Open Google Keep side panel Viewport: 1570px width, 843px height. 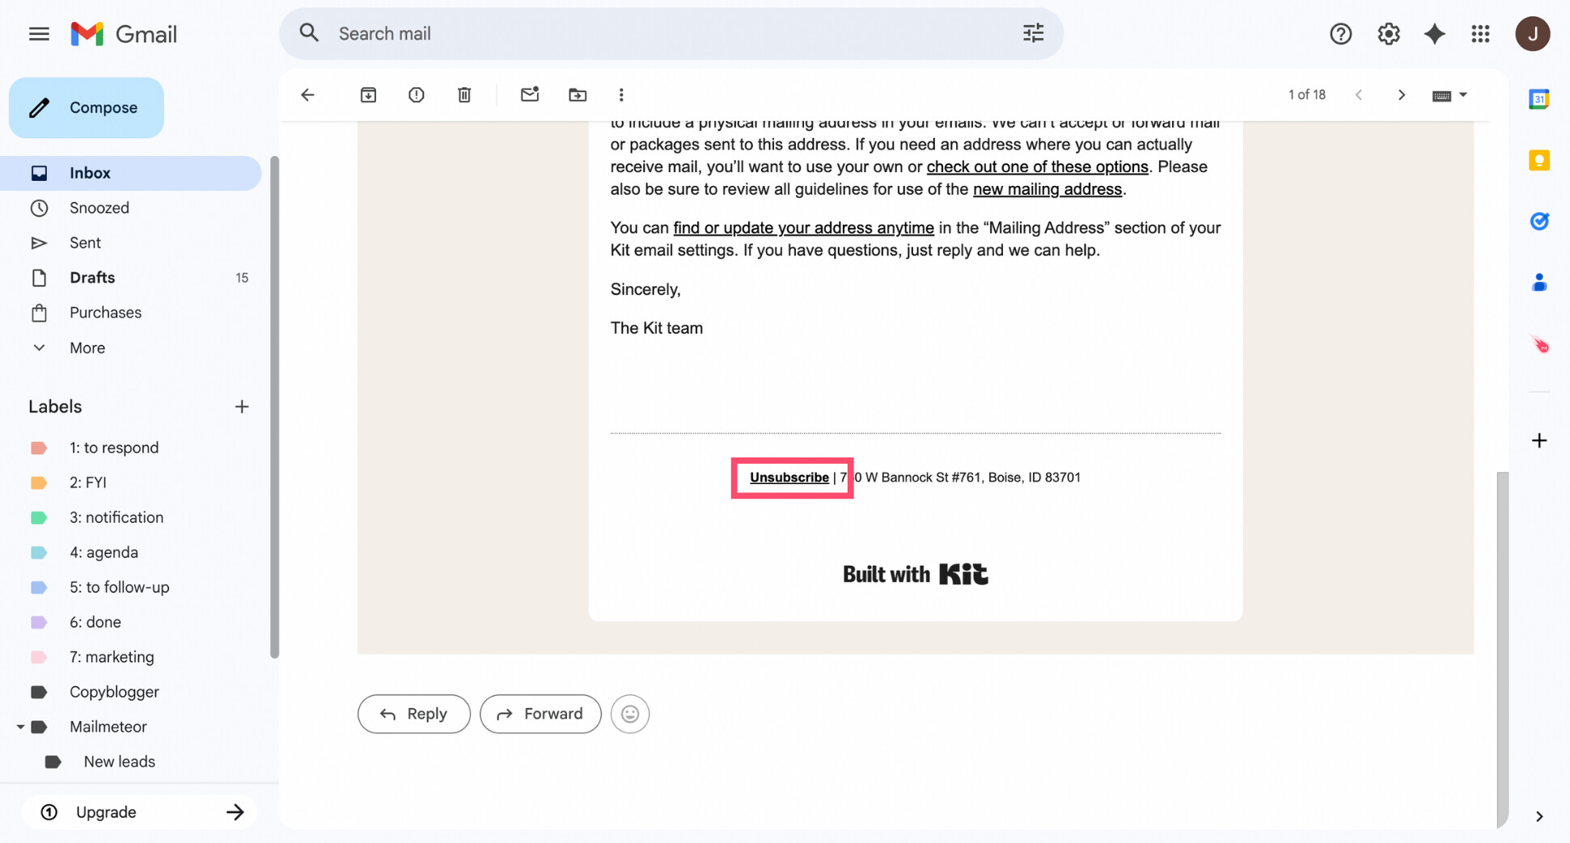click(x=1539, y=160)
